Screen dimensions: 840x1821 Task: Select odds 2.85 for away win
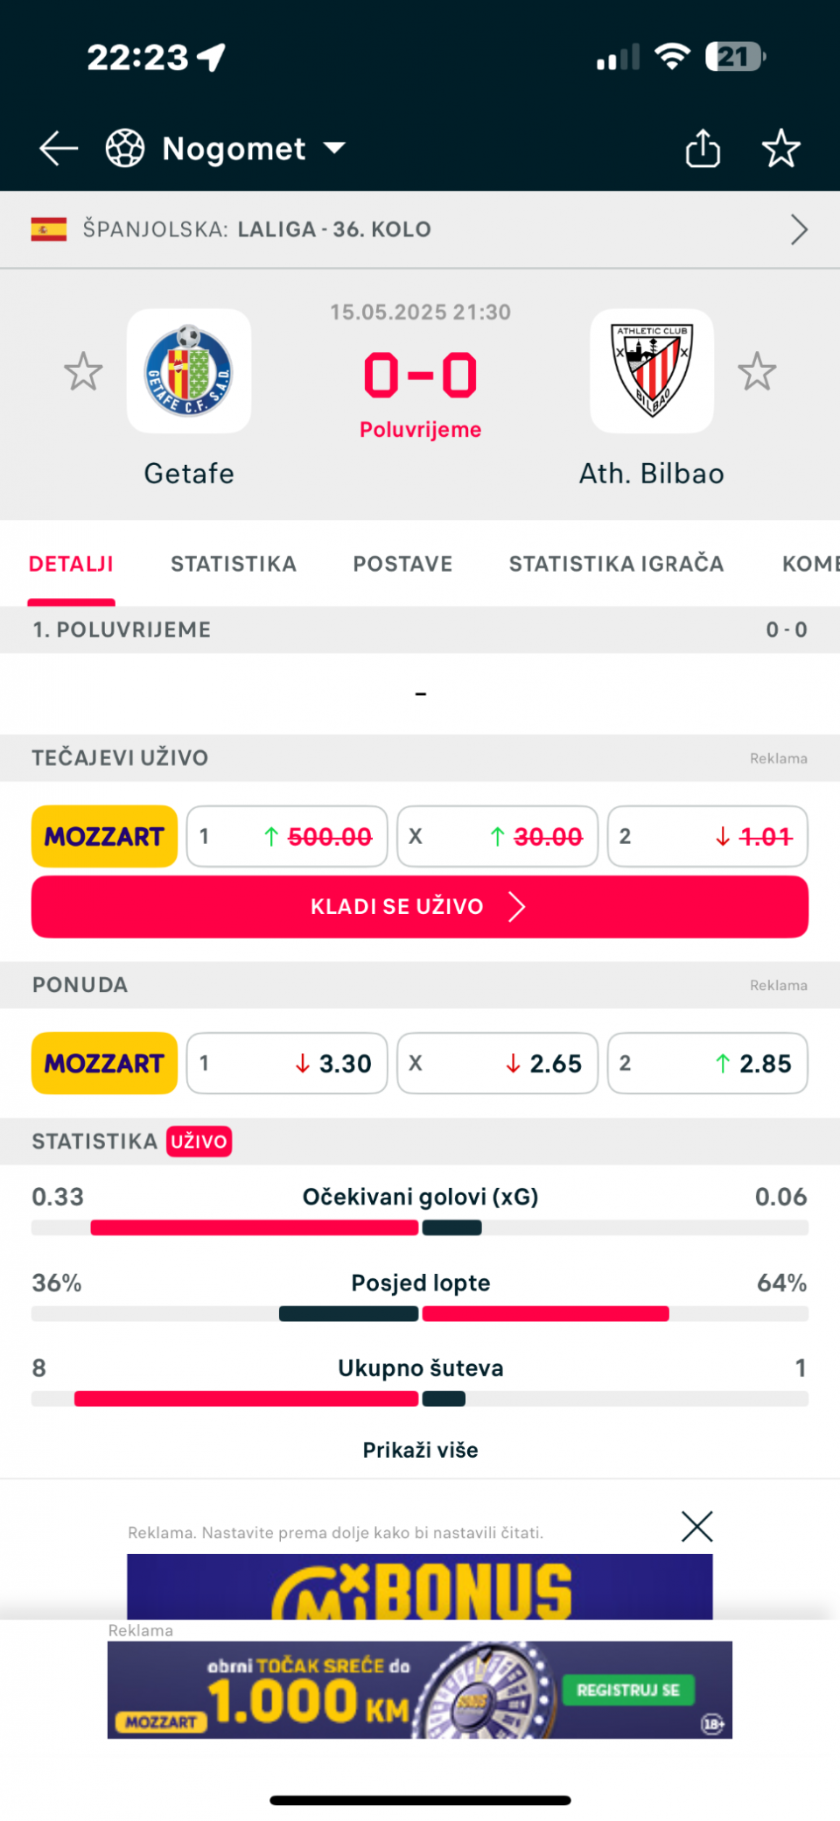click(708, 1064)
